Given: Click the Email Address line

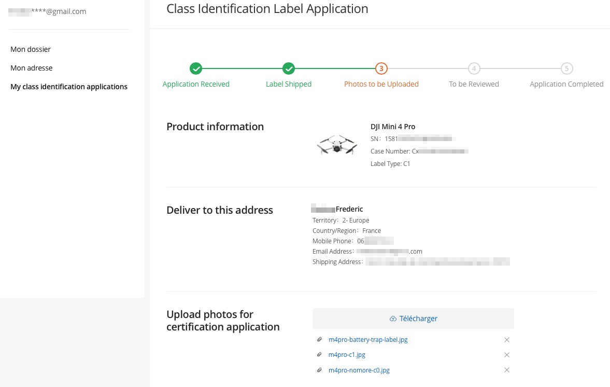Looking at the screenshot, I should coord(367,252).
